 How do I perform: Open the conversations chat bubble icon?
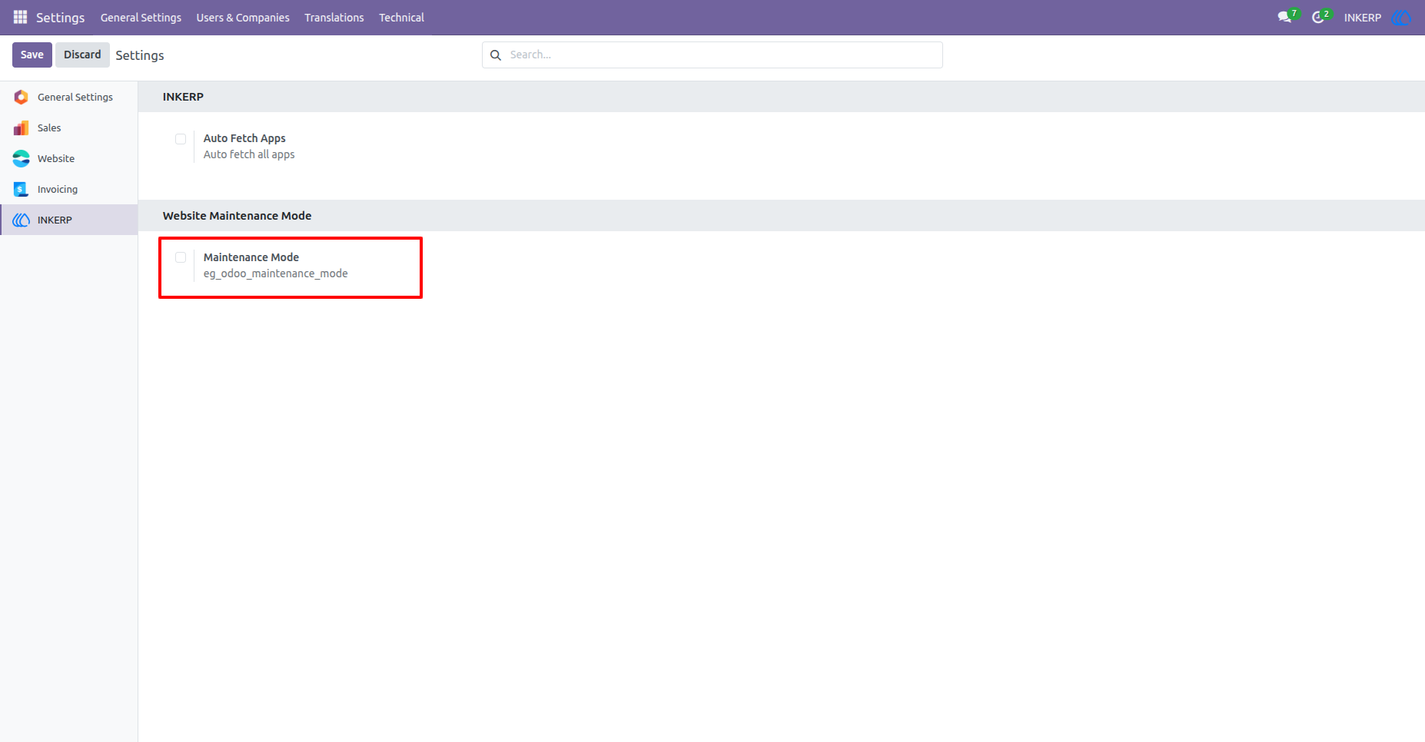(1284, 17)
